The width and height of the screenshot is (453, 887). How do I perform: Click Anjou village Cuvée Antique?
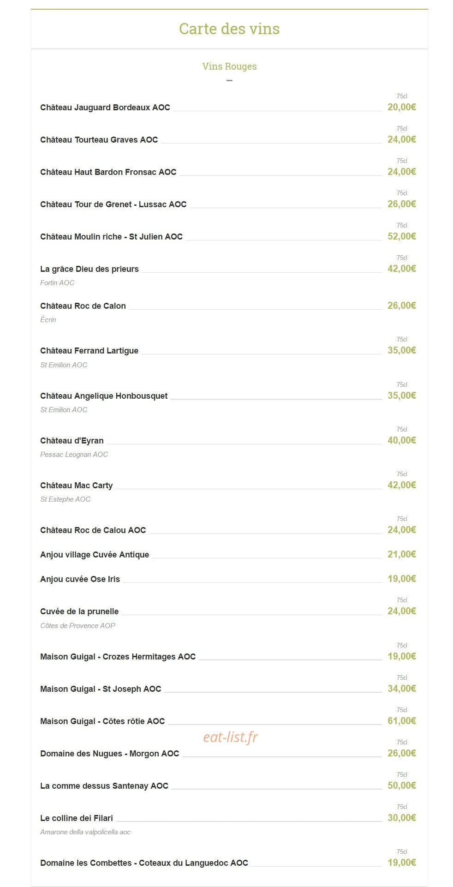click(95, 555)
